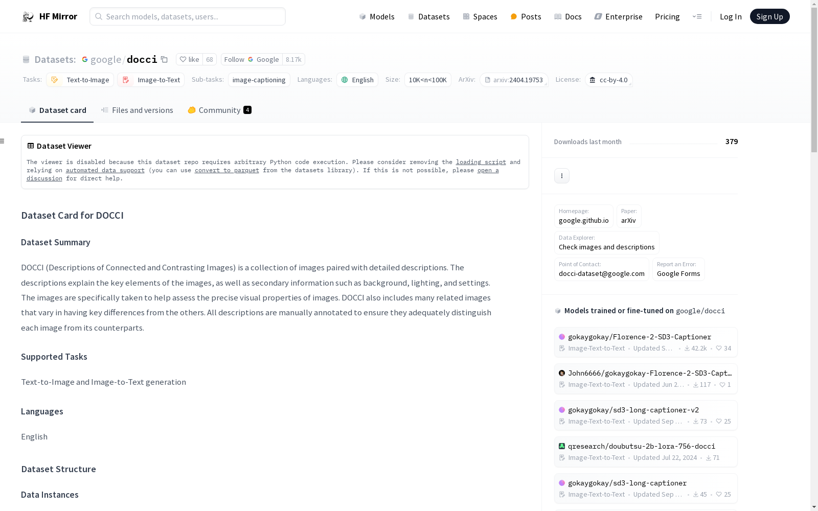The width and height of the screenshot is (818, 511).
Task: Click the page vertical scrollbar
Action: click(814, 80)
